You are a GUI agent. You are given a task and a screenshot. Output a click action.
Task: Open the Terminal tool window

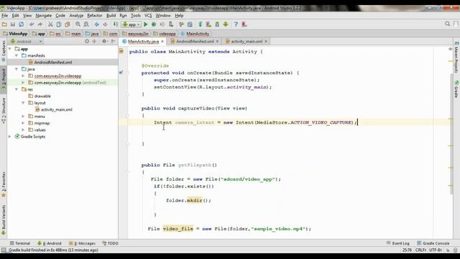click(20, 243)
